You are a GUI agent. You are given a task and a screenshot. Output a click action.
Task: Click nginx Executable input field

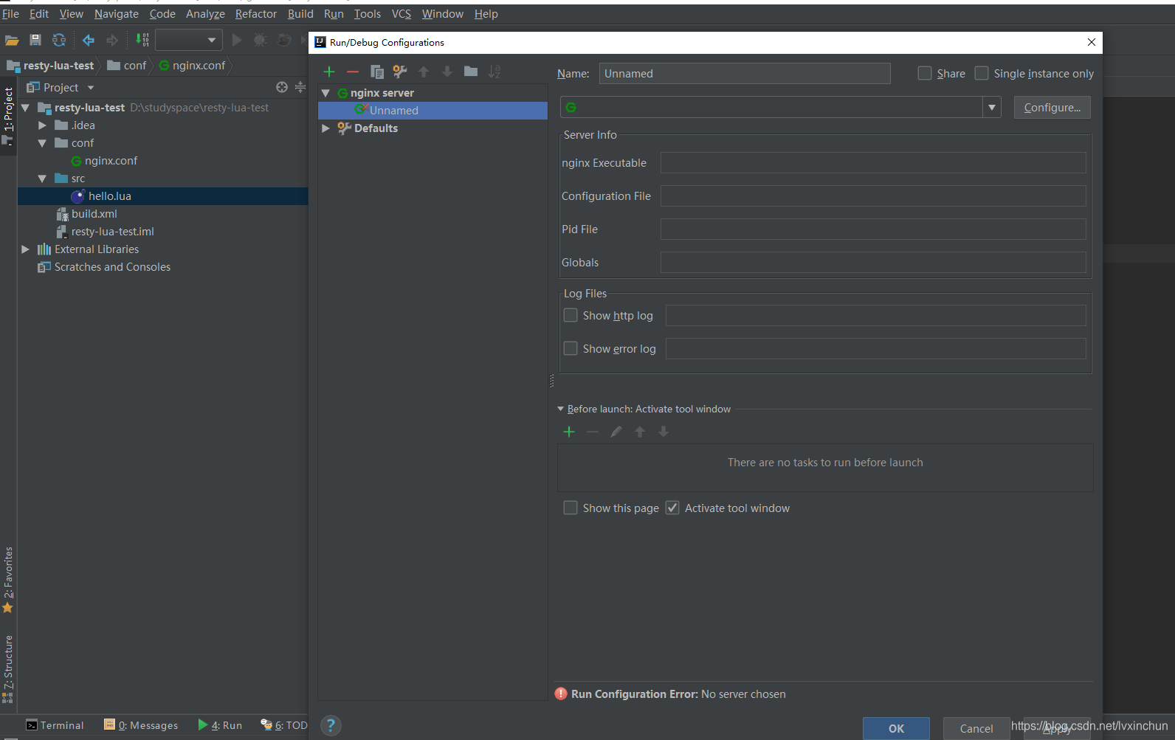point(873,162)
